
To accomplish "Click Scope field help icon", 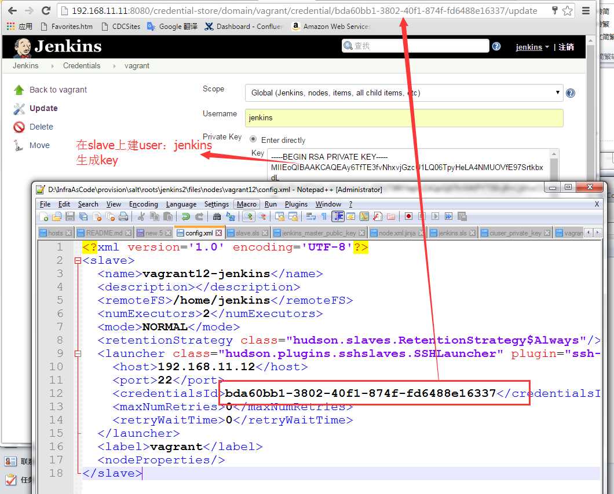I will [x=571, y=93].
